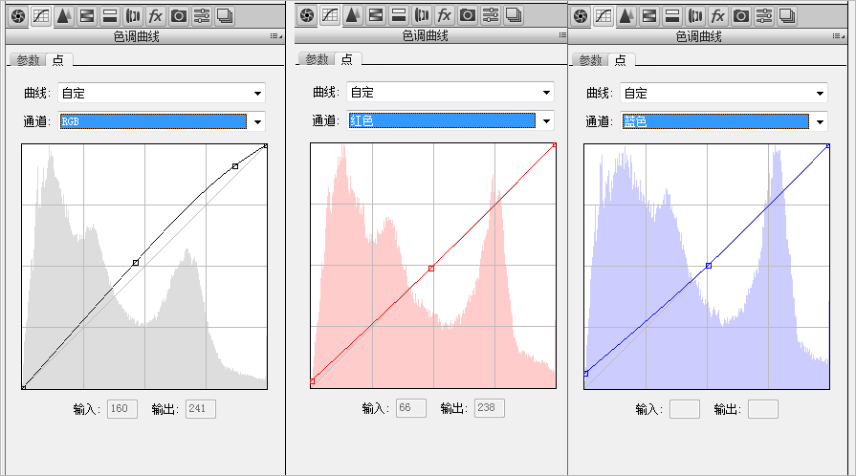The image size is (856, 476).
Task: Switch to 参数 tab in 蓝色 channel panel
Action: [590, 60]
